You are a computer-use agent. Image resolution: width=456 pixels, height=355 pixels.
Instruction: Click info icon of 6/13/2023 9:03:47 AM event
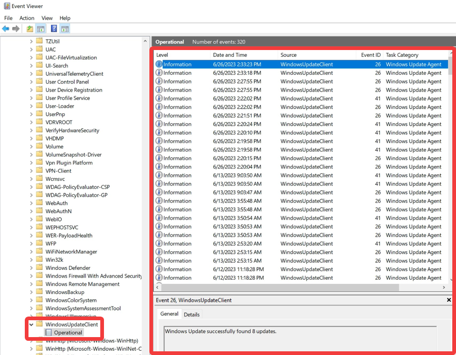pos(159,192)
